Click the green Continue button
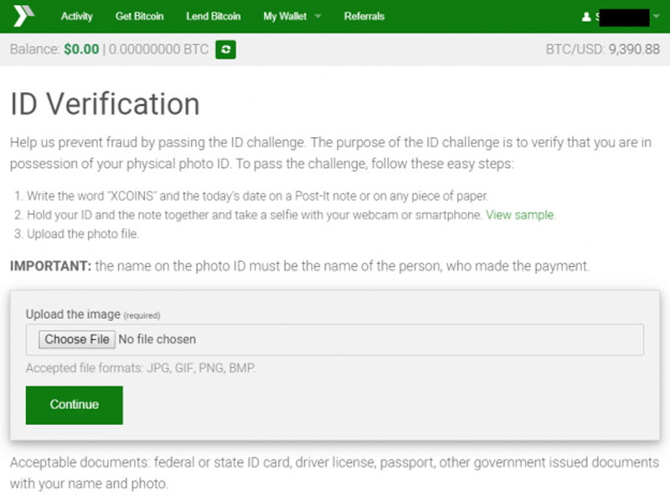The width and height of the screenshot is (670, 502). [75, 405]
